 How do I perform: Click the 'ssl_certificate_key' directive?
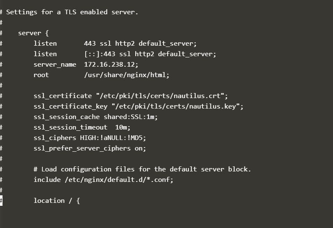(x=70, y=106)
